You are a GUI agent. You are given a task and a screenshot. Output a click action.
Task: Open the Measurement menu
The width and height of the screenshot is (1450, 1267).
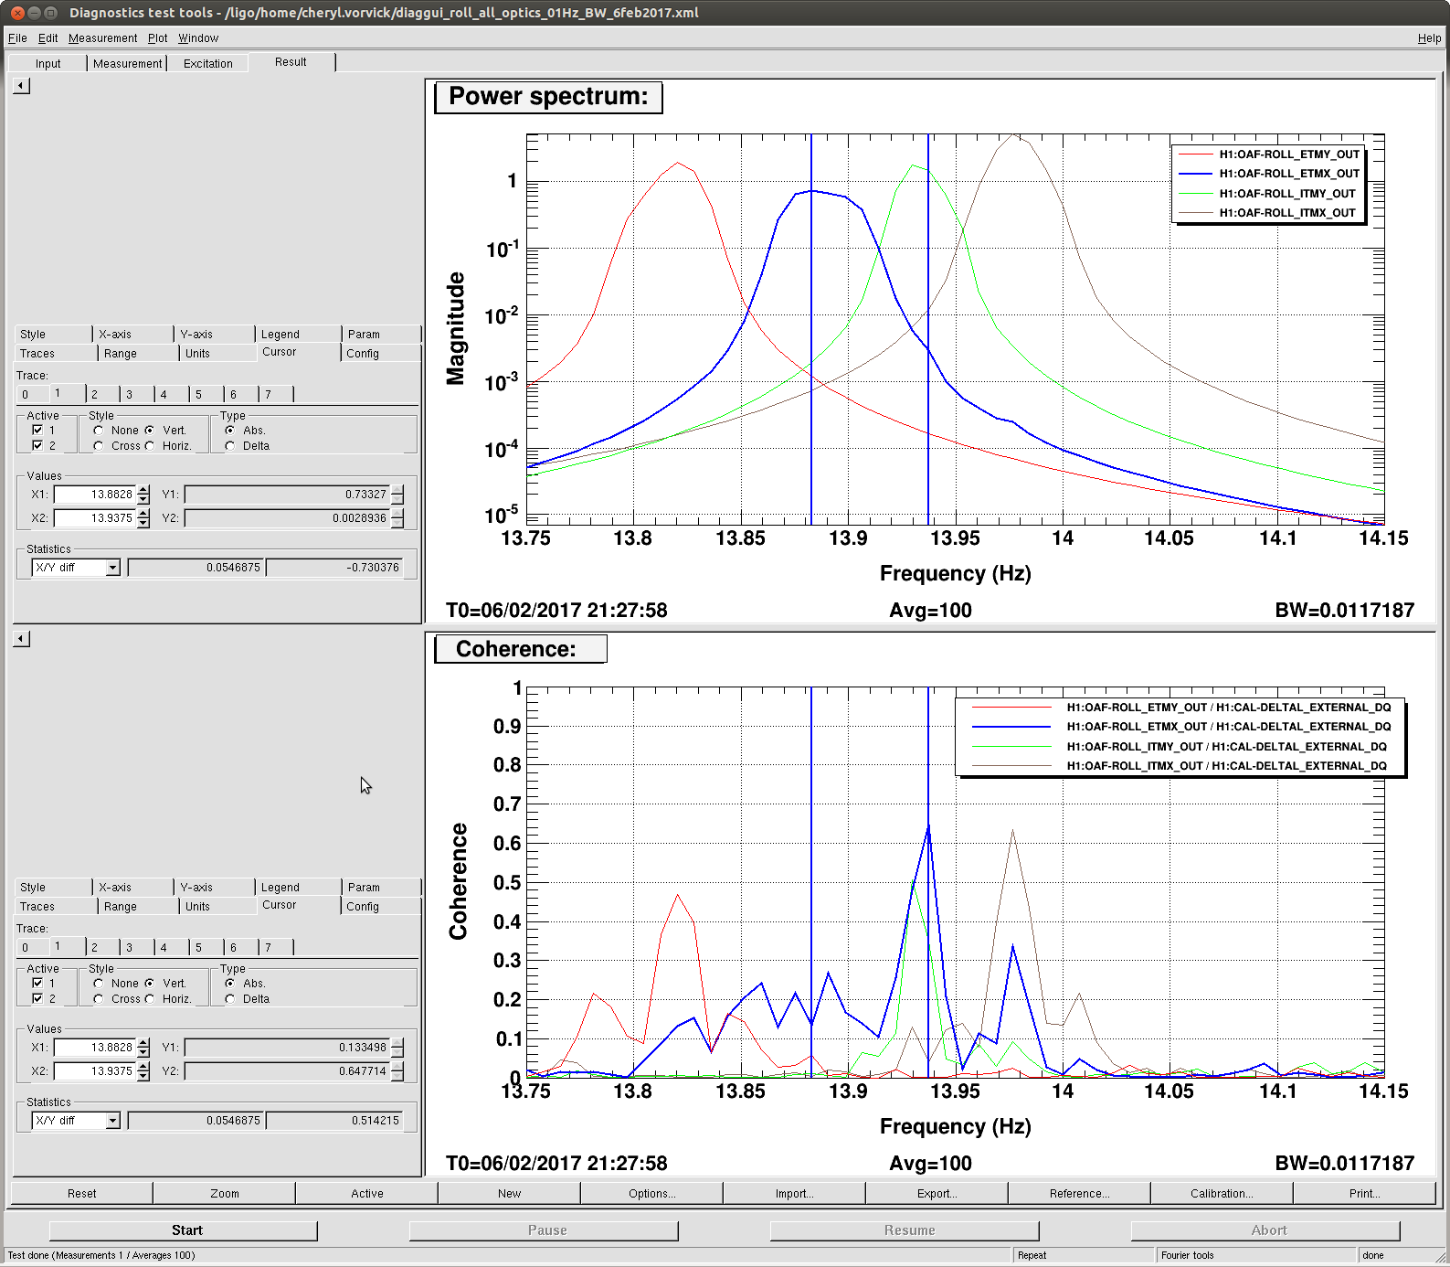pos(102,38)
